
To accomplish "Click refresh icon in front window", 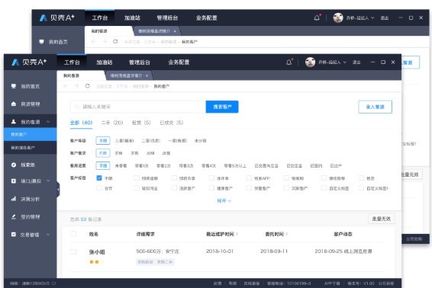I will click(87, 86).
